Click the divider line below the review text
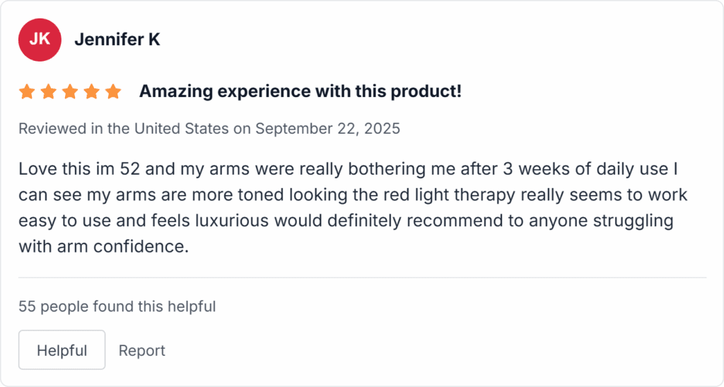Image resolution: width=724 pixels, height=387 pixels. coord(363,277)
